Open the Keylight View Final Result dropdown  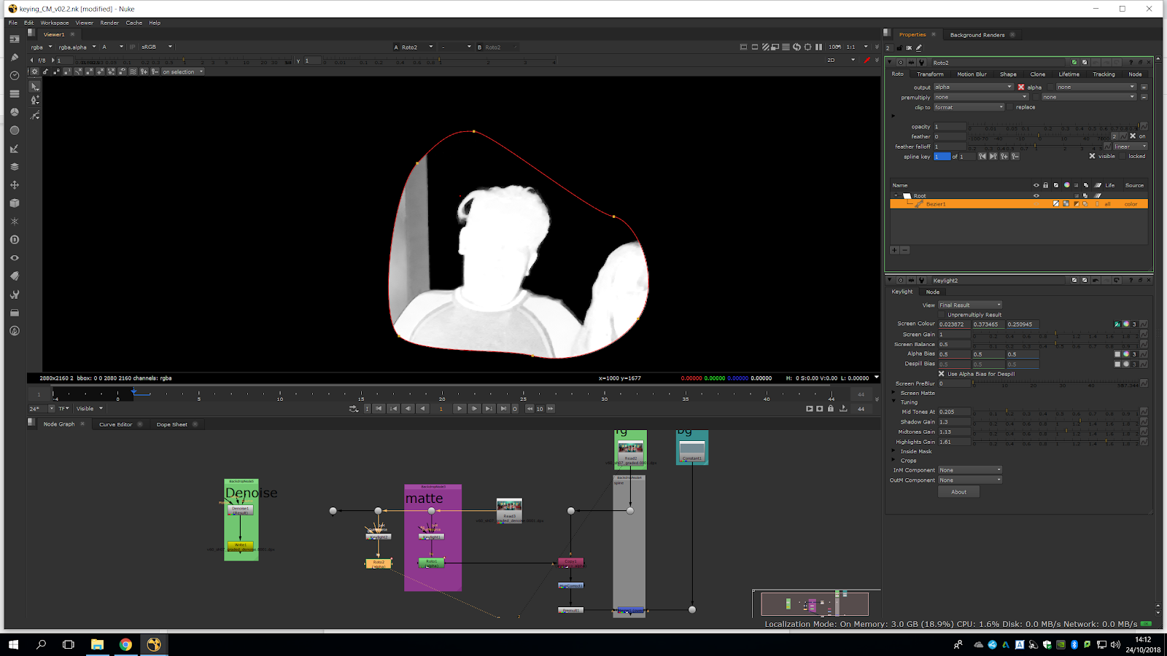970,305
